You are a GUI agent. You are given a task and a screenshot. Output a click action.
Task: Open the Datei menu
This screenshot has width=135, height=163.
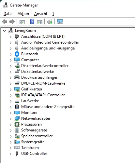8,14
